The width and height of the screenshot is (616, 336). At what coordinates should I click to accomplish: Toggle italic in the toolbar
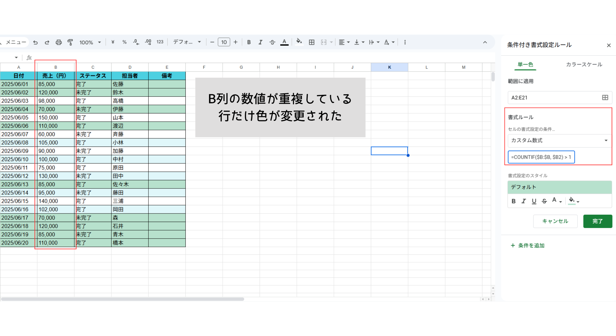point(260,42)
